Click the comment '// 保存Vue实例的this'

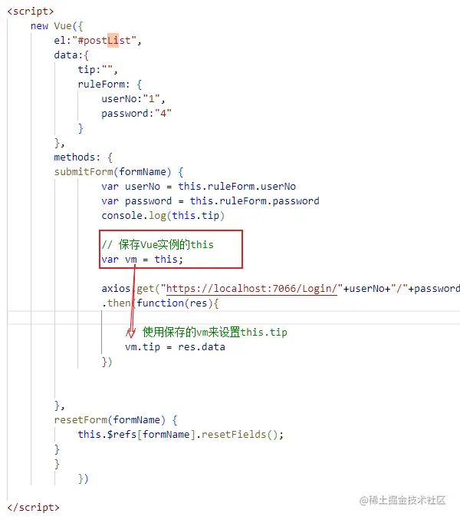(x=157, y=245)
